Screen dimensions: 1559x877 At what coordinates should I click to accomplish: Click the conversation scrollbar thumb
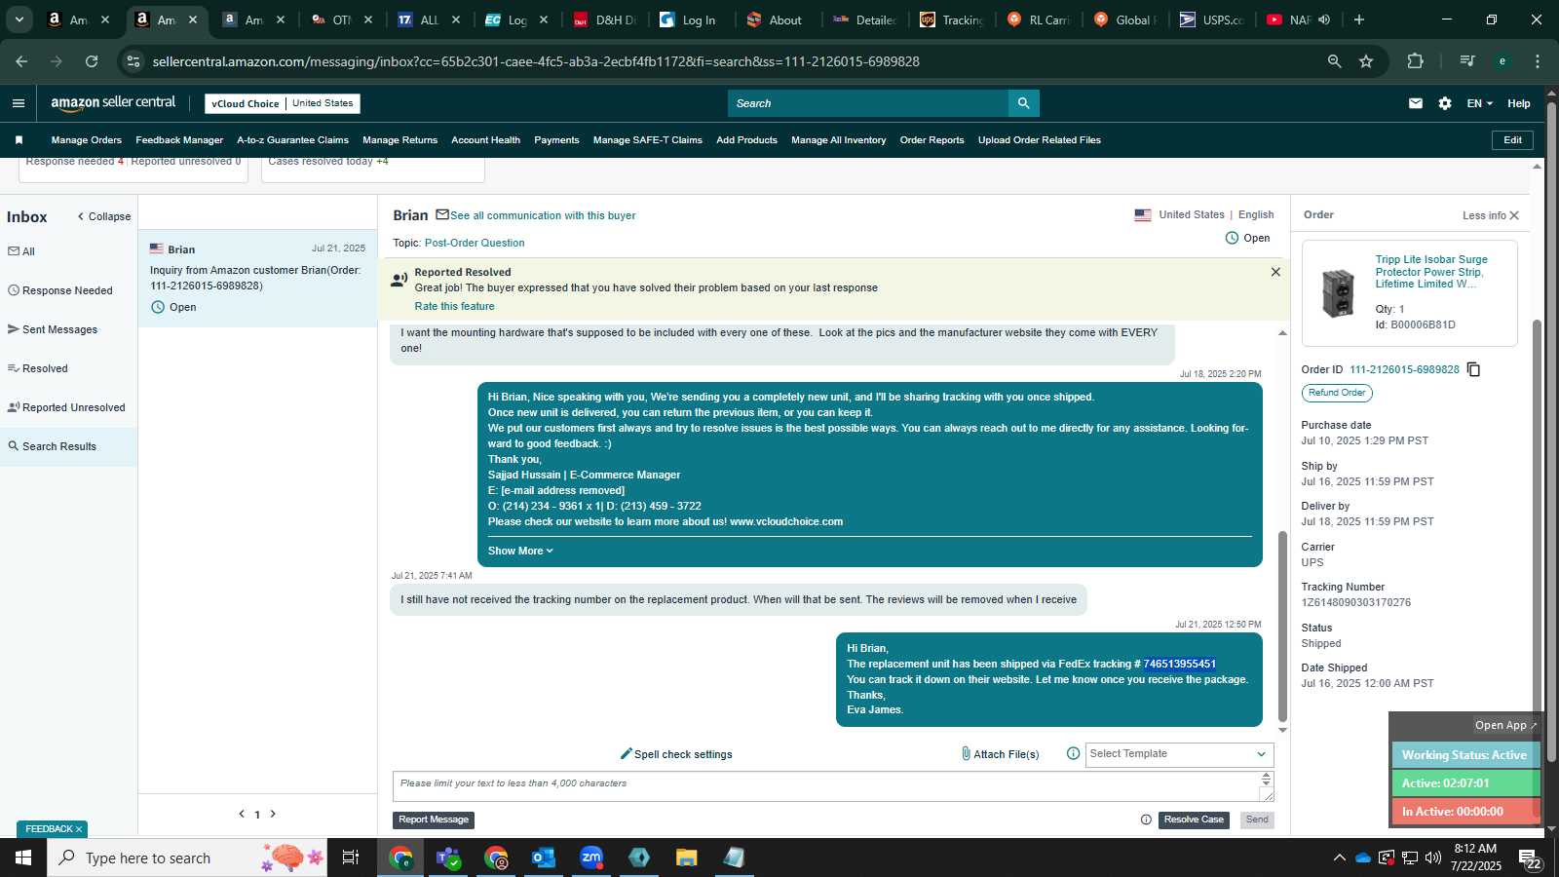pyautogui.click(x=1282, y=627)
